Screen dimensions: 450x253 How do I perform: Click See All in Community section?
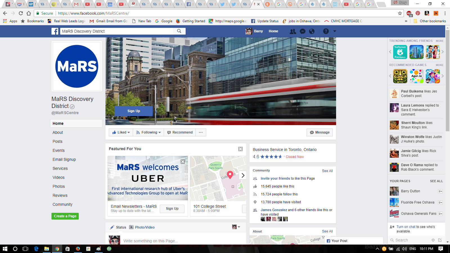pos(327,171)
